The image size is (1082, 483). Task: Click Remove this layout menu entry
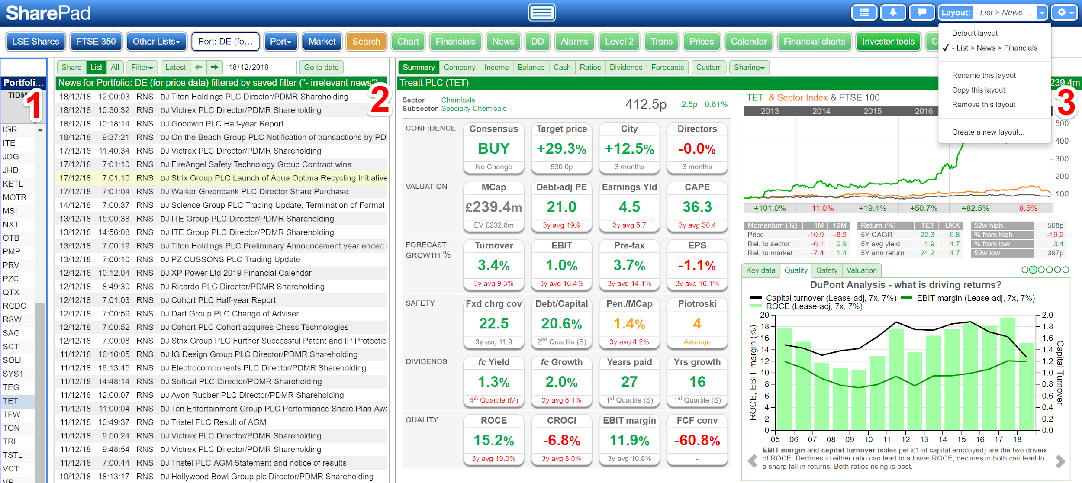click(x=983, y=105)
